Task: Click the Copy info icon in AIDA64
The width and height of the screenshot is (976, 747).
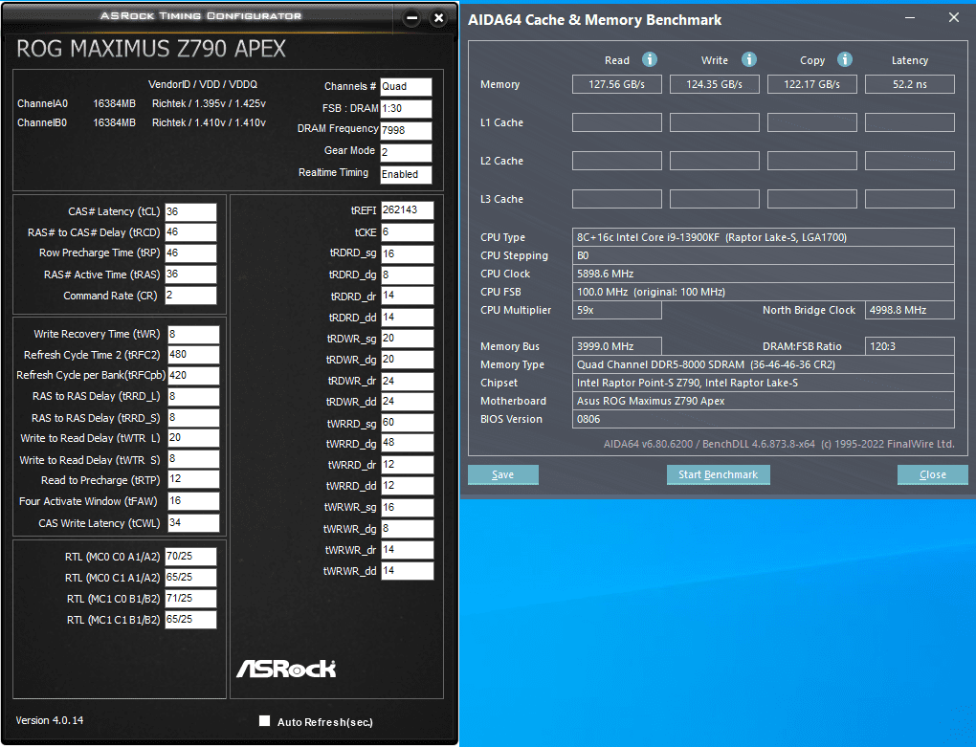Action: point(844,59)
